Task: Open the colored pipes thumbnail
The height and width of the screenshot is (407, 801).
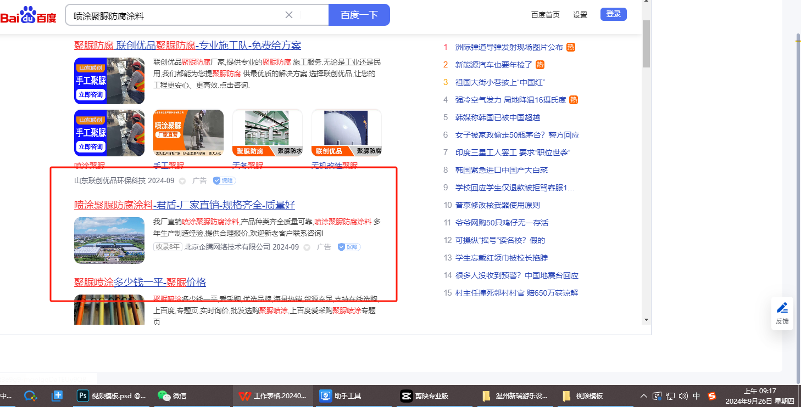Action: 109,310
